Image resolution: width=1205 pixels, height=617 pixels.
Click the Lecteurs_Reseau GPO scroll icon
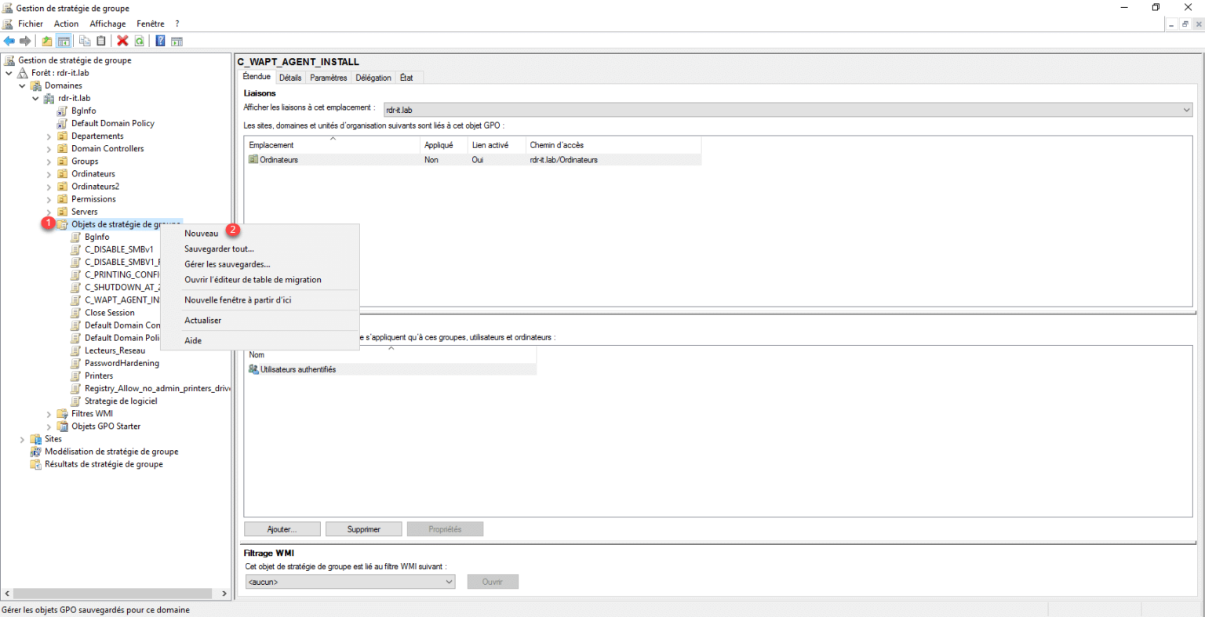[76, 350]
